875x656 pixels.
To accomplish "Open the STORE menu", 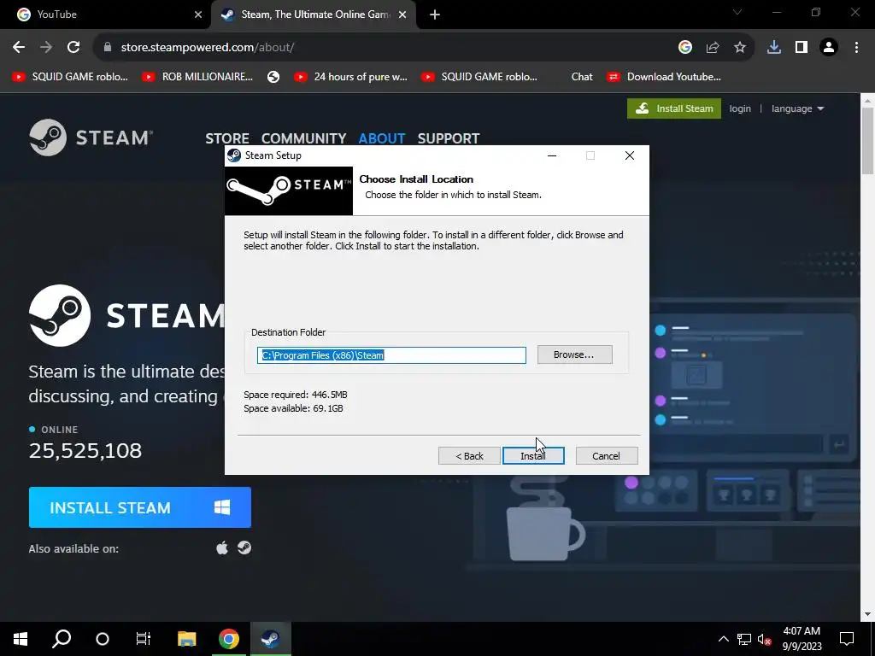I will (x=227, y=138).
